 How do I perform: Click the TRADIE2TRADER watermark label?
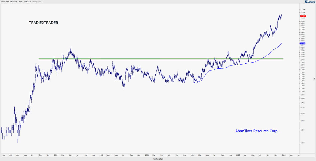click(x=43, y=23)
